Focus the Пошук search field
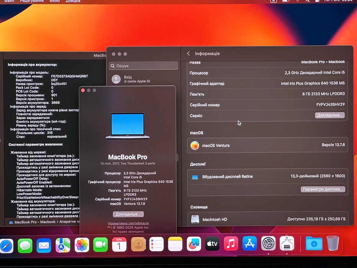Image resolution: width=357 pixels, height=268 pixels. pos(143,65)
